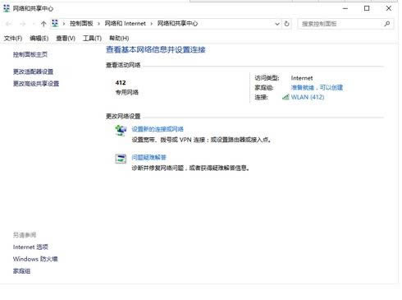Click the address bar network icon
402x300 pixels.
coord(55,24)
